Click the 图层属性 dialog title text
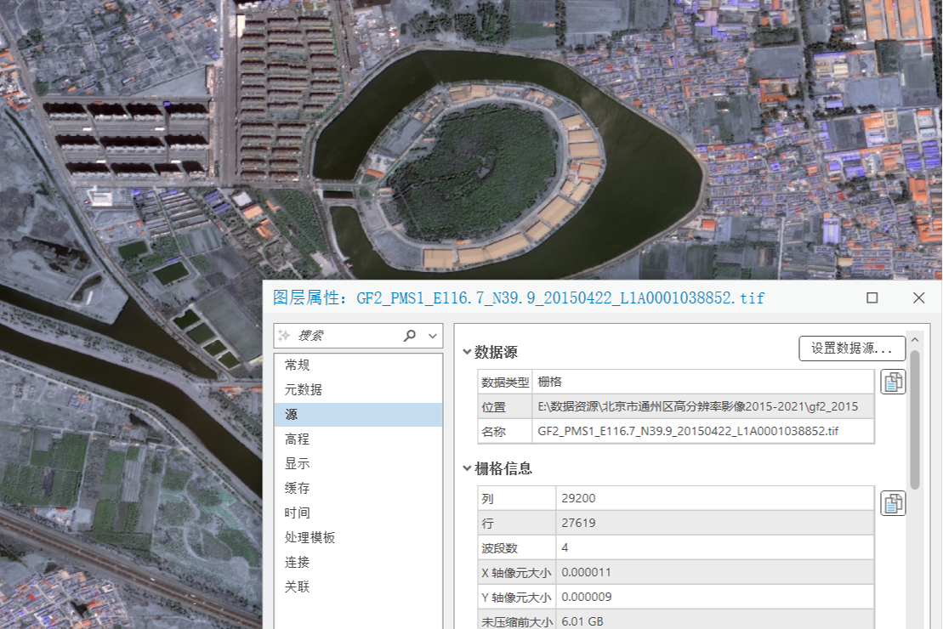Screen dimensions: 943x629 click(x=519, y=297)
